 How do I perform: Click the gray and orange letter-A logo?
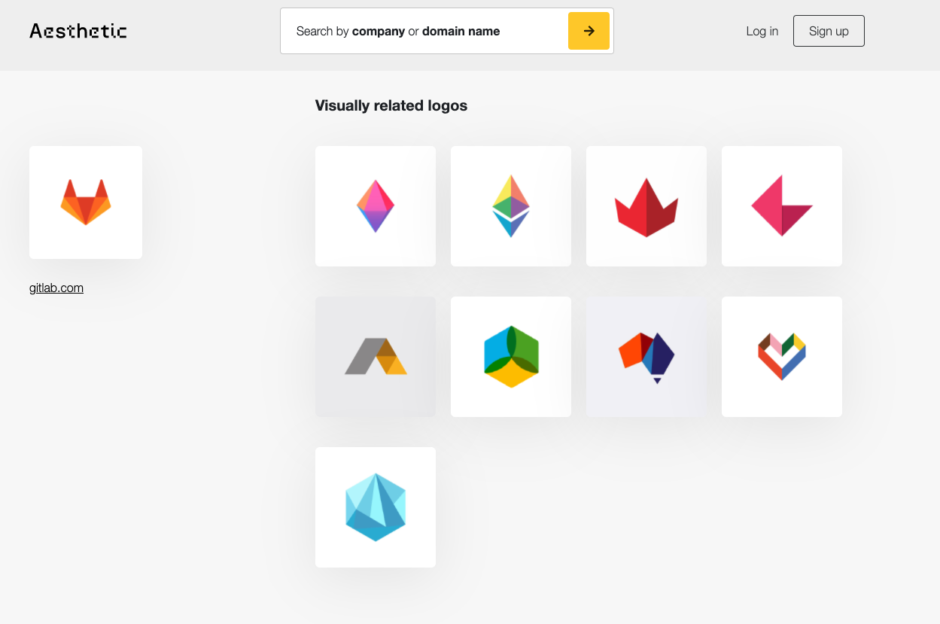point(375,356)
